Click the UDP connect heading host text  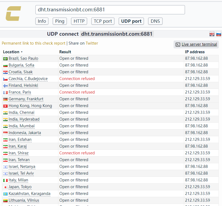click(117, 34)
